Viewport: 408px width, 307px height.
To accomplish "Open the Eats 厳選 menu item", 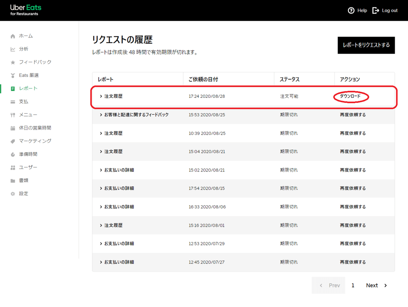I will (x=29, y=75).
